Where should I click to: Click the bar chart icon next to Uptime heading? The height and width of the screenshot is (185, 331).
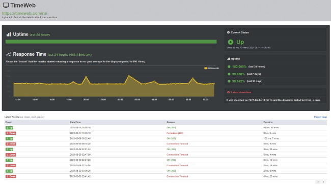coord(9,34)
